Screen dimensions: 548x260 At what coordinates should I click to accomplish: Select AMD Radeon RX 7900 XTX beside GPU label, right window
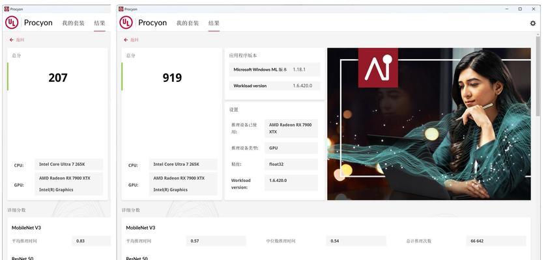coord(179,178)
